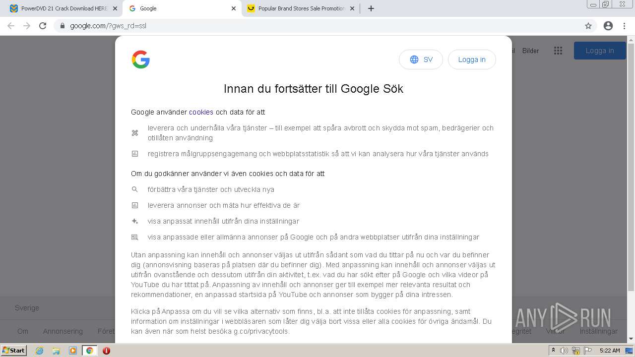Open the cookies link
Viewport: 635px width, 357px height.
[201, 112]
